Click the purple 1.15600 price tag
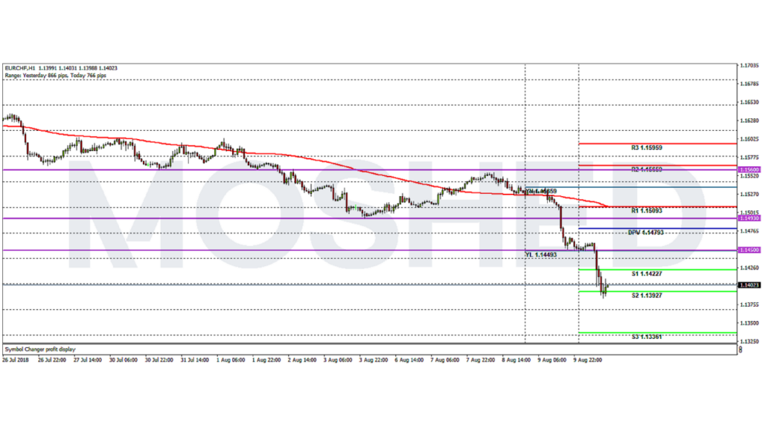 click(x=748, y=170)
